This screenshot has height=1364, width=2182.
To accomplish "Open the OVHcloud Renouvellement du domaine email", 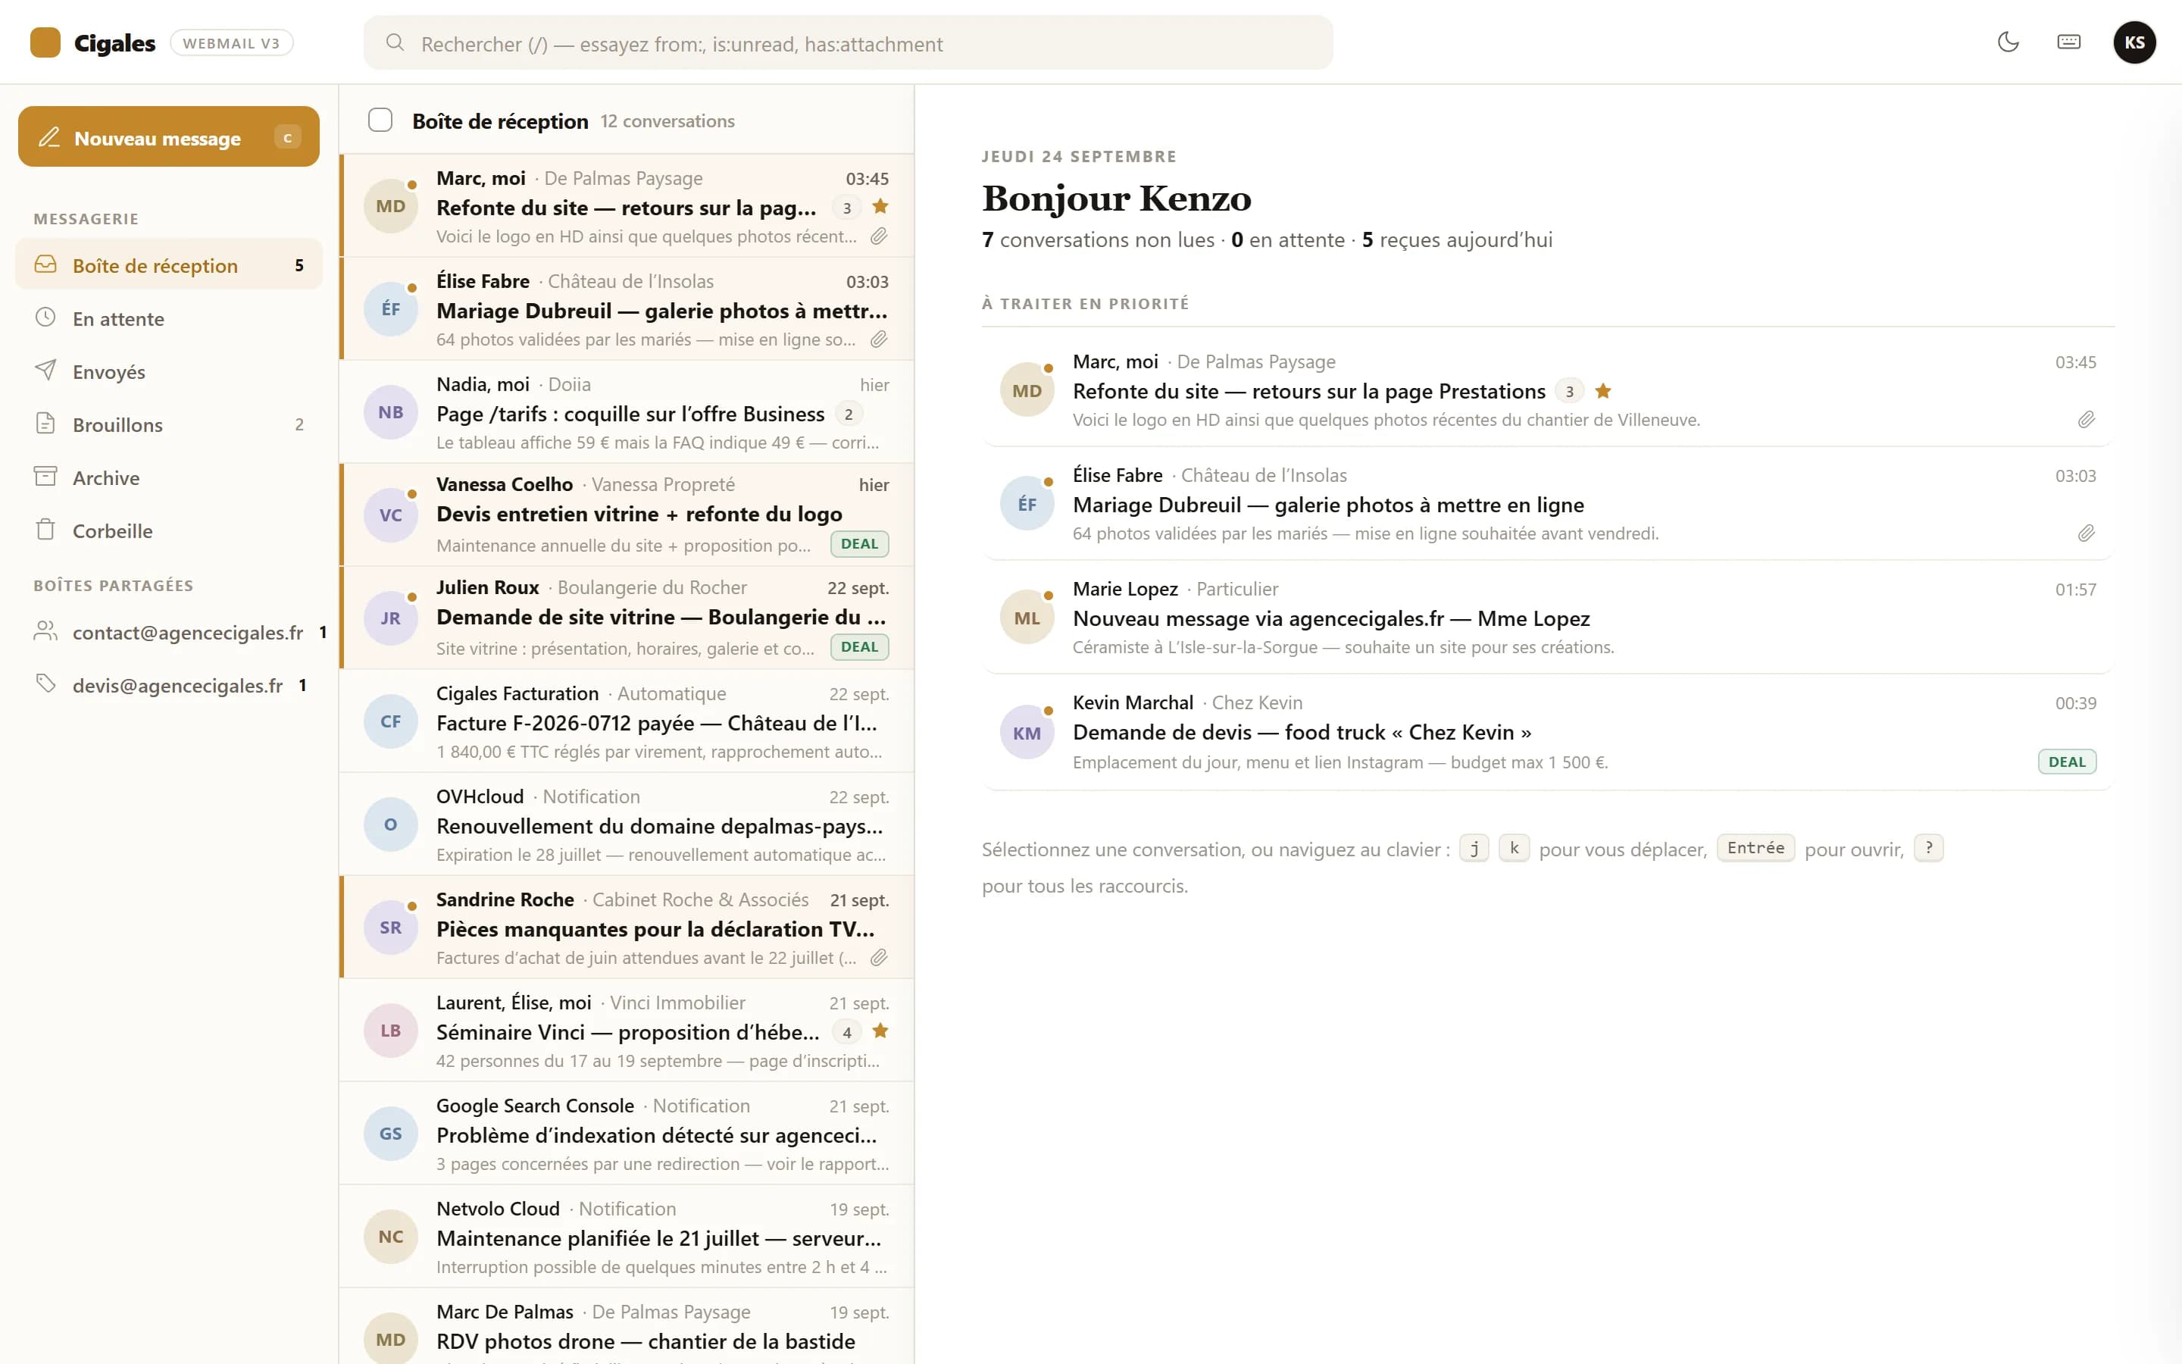I will click(x=627, y=824).
